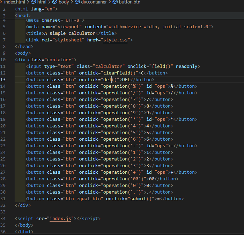Select the div.container breadcrumb segment
Viewport: 244px width, 235px height.
94,2
